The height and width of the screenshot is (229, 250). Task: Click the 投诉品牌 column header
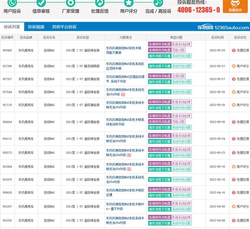pos(26,38)
